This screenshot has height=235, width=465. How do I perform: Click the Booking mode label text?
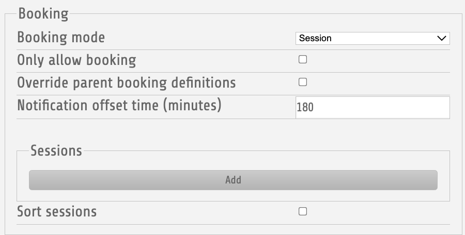click(x=61, y=38)
